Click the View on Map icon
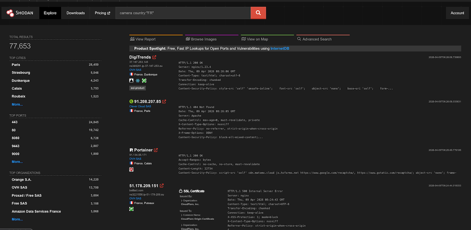The height and width of the screenshot is (230, 471). (x=244, y=39)
